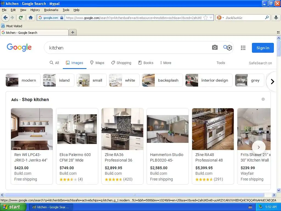
Task: Open the History menu
Action: (35, 10)
